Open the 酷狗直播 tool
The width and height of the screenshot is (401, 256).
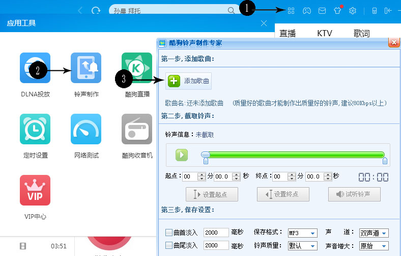point(137,68)
